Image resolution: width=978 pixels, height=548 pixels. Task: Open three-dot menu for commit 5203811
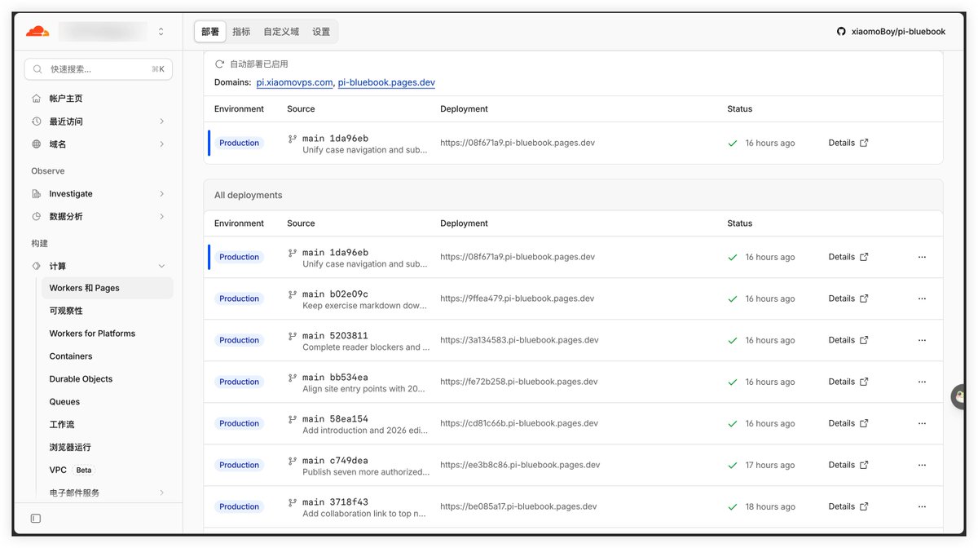click(x=922, y=340)
